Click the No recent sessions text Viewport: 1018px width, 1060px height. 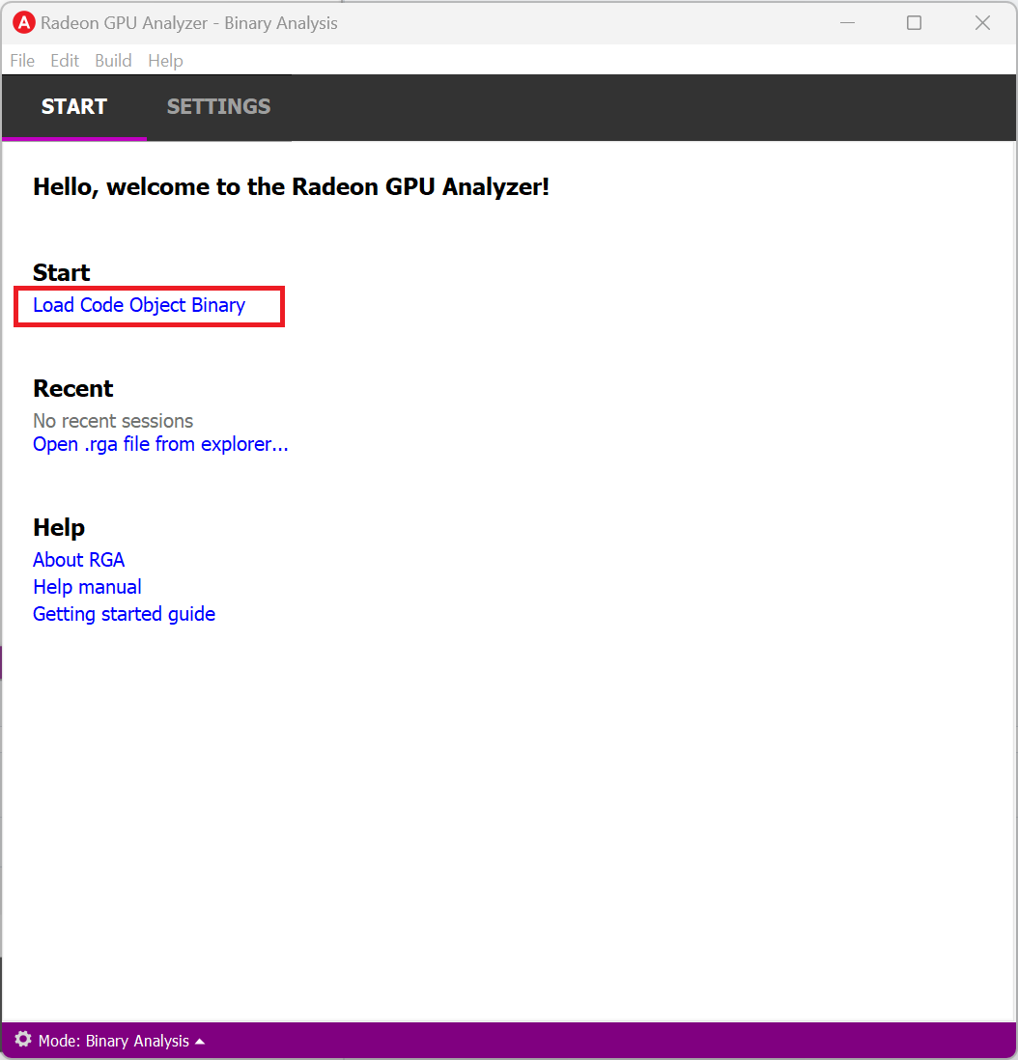113,421
